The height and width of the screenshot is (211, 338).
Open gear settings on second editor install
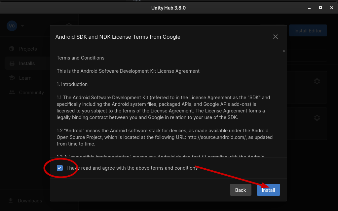click(x=317, y=118)
